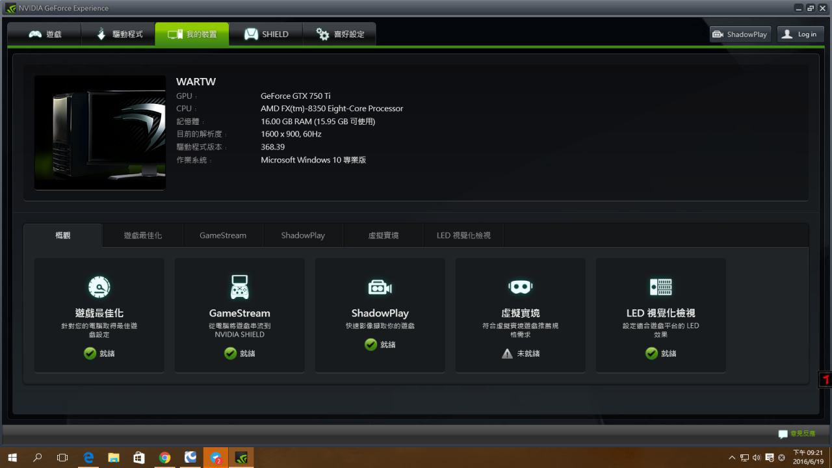Select the LED 視覺化檢視 sub-tab
This screenshot has height=468, width=832.
463,235
